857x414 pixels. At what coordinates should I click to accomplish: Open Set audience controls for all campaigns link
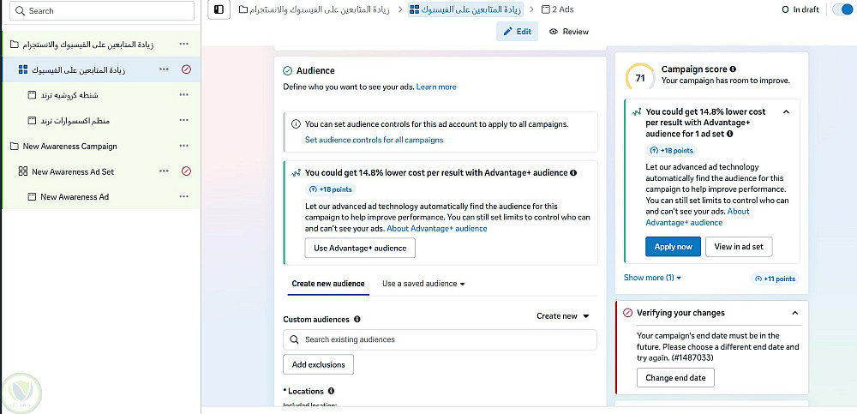point(374,140)
